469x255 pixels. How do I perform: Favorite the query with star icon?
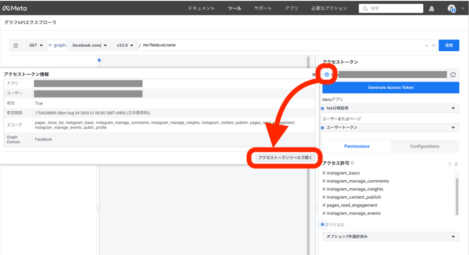click(x=433, y=45)
